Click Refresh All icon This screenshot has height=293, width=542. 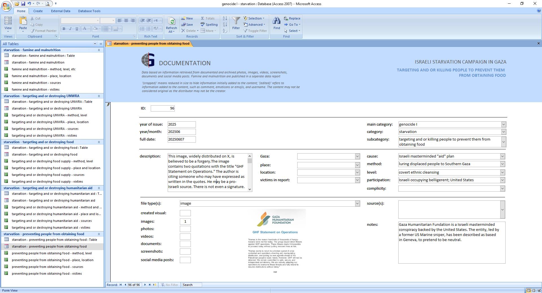point(171,21)
